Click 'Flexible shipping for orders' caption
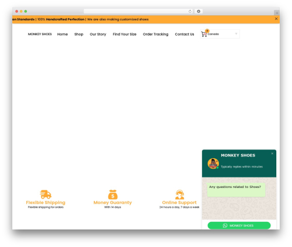292x247 pixels. [x=46, y=207]
